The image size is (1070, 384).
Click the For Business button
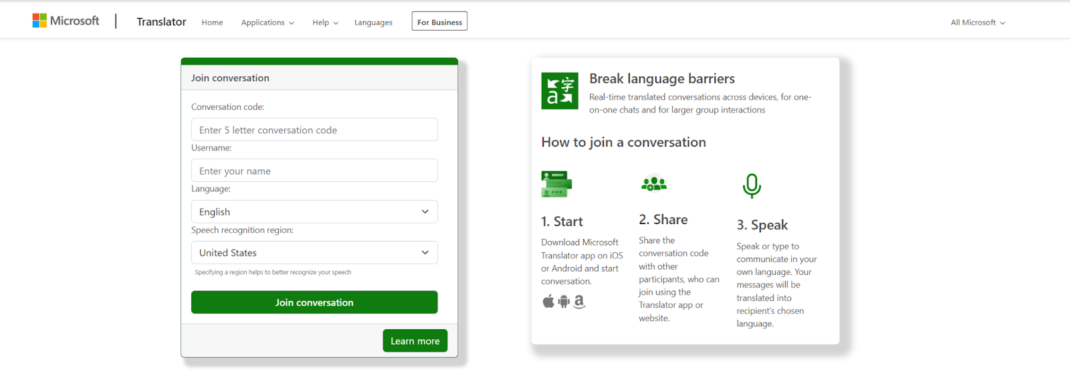click(439, 22)
